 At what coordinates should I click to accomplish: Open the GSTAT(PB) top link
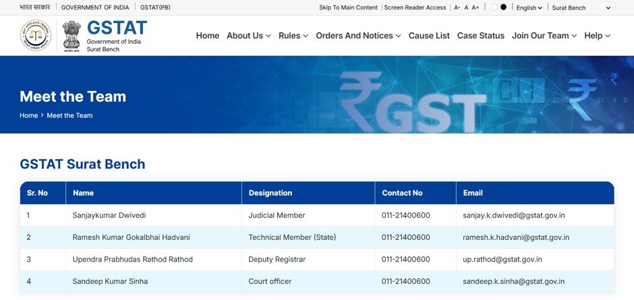155,7
